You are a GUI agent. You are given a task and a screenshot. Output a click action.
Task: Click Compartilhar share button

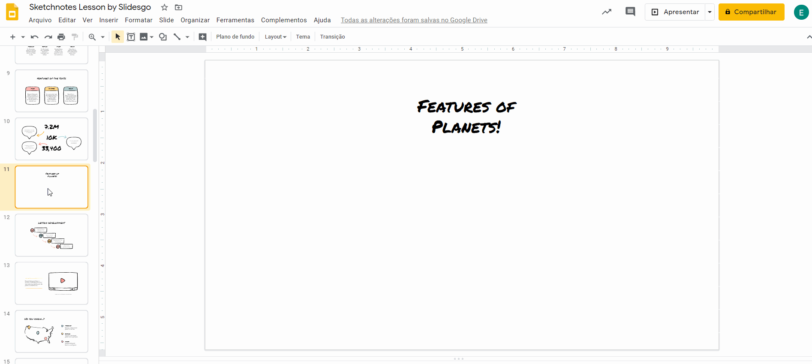coord(752,12)
